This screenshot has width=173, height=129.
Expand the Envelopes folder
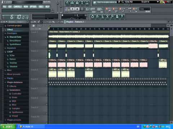click(11, 33)
